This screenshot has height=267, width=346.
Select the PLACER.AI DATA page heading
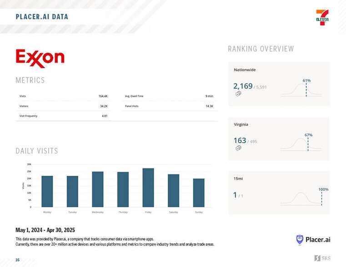[42, 17]
